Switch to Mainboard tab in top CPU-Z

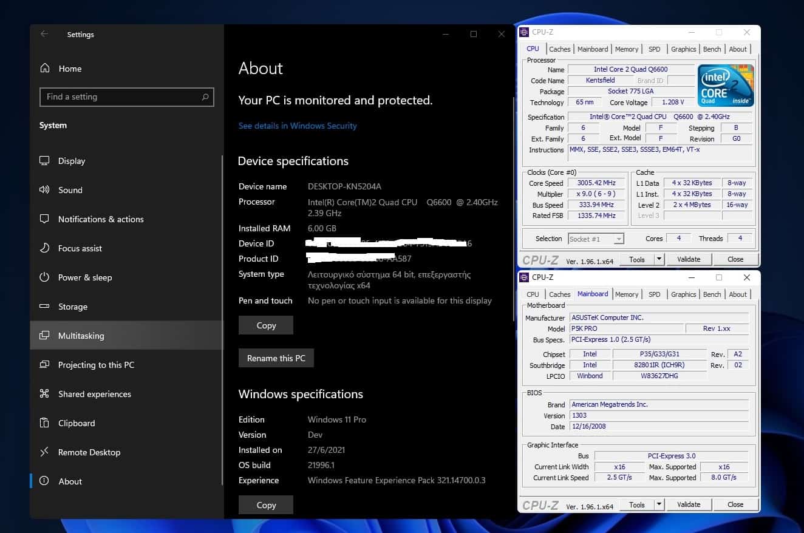pos(593,49)
